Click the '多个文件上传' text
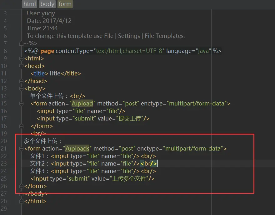275x215 pixels. [x=41, y=141]
